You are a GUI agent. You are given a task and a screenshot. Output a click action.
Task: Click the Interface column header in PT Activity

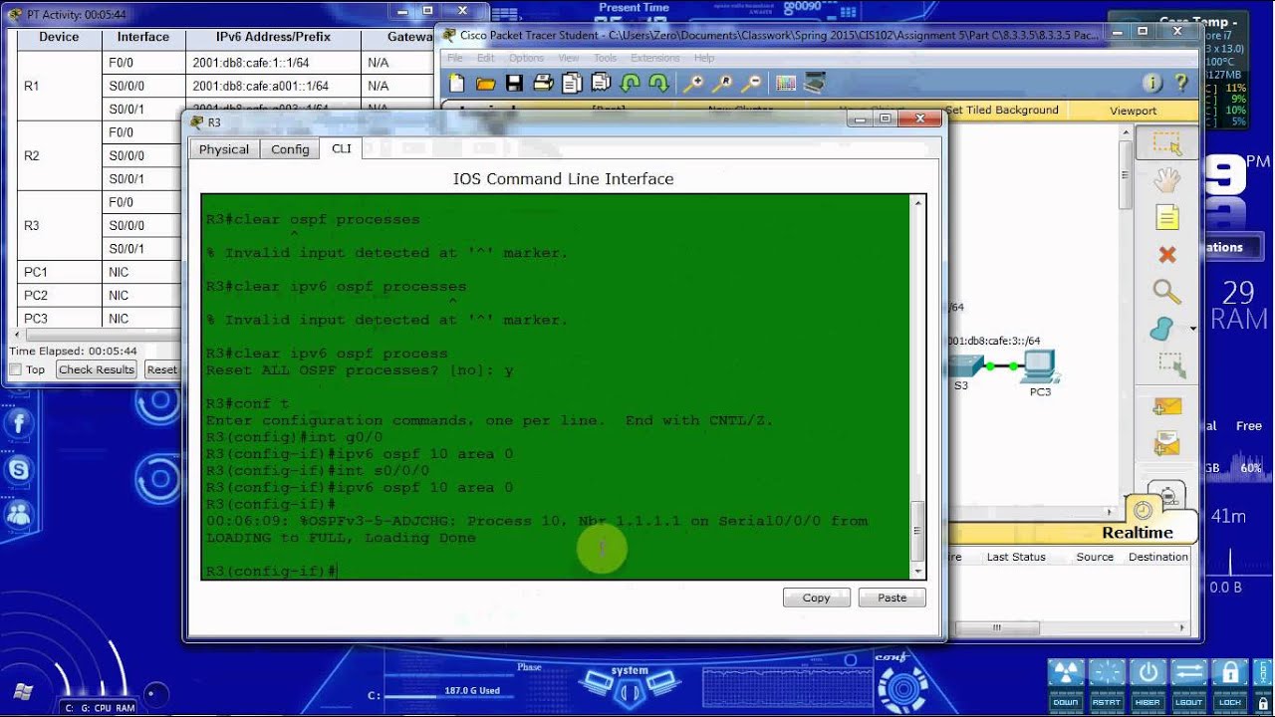click(143, 38)
